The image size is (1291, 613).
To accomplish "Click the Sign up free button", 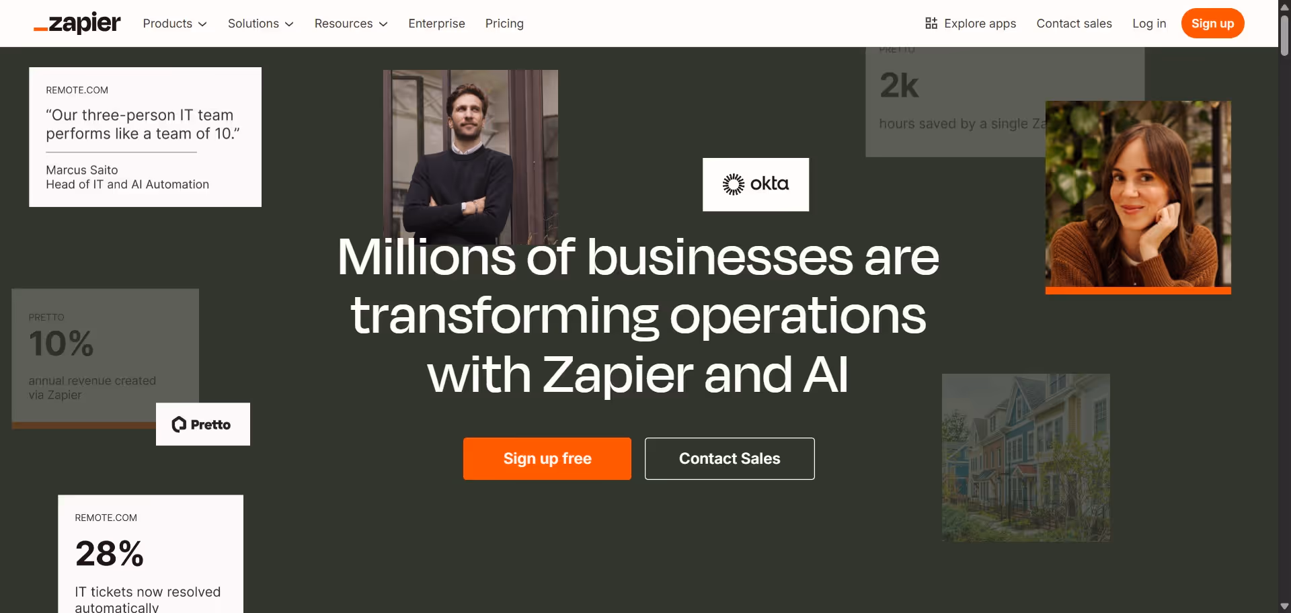I will pos(547,458).
